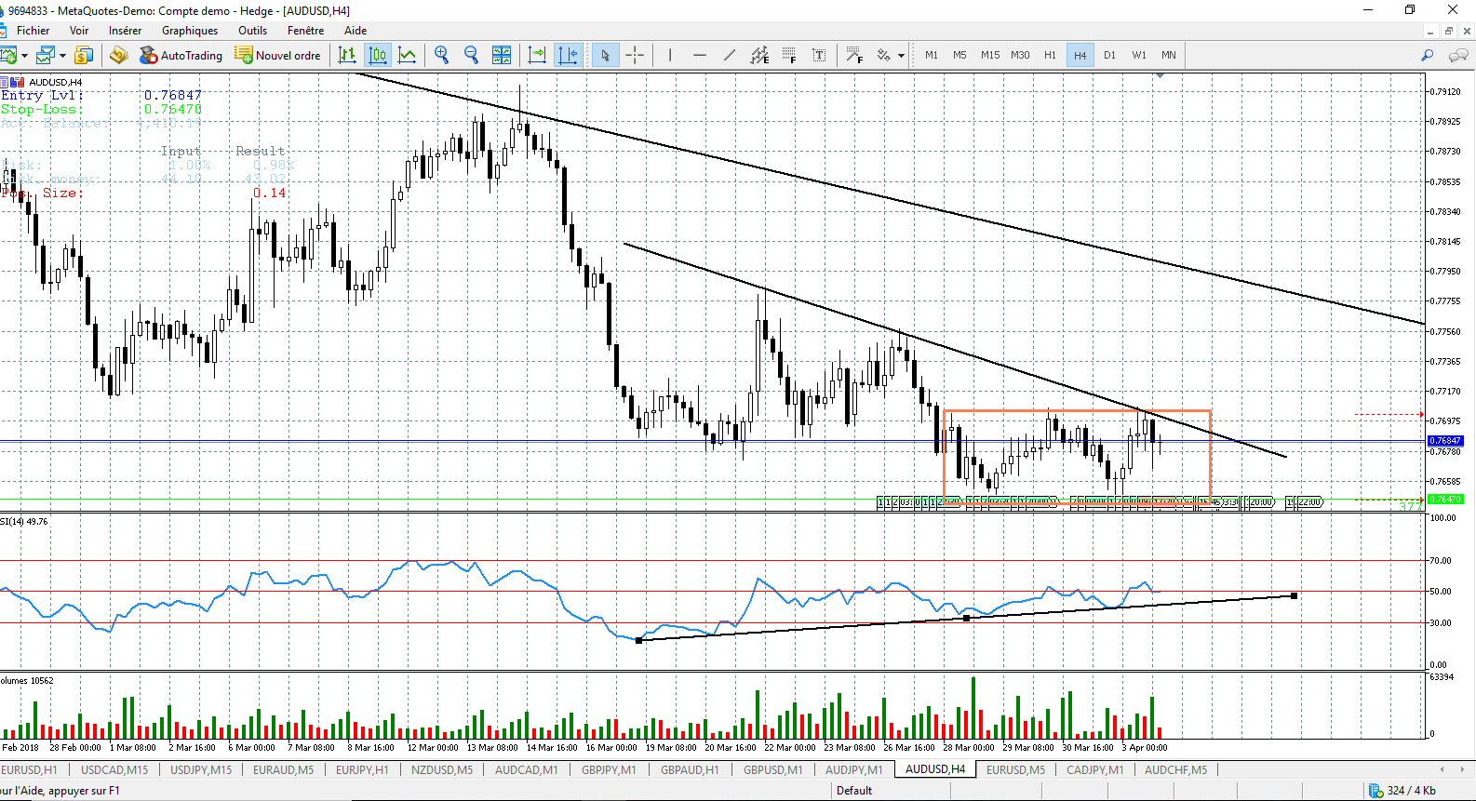This screenshot has height=801, width=1476.
Task: Switch to the USDCAD,M15 chart tab
Action: (x=114, y=770)
